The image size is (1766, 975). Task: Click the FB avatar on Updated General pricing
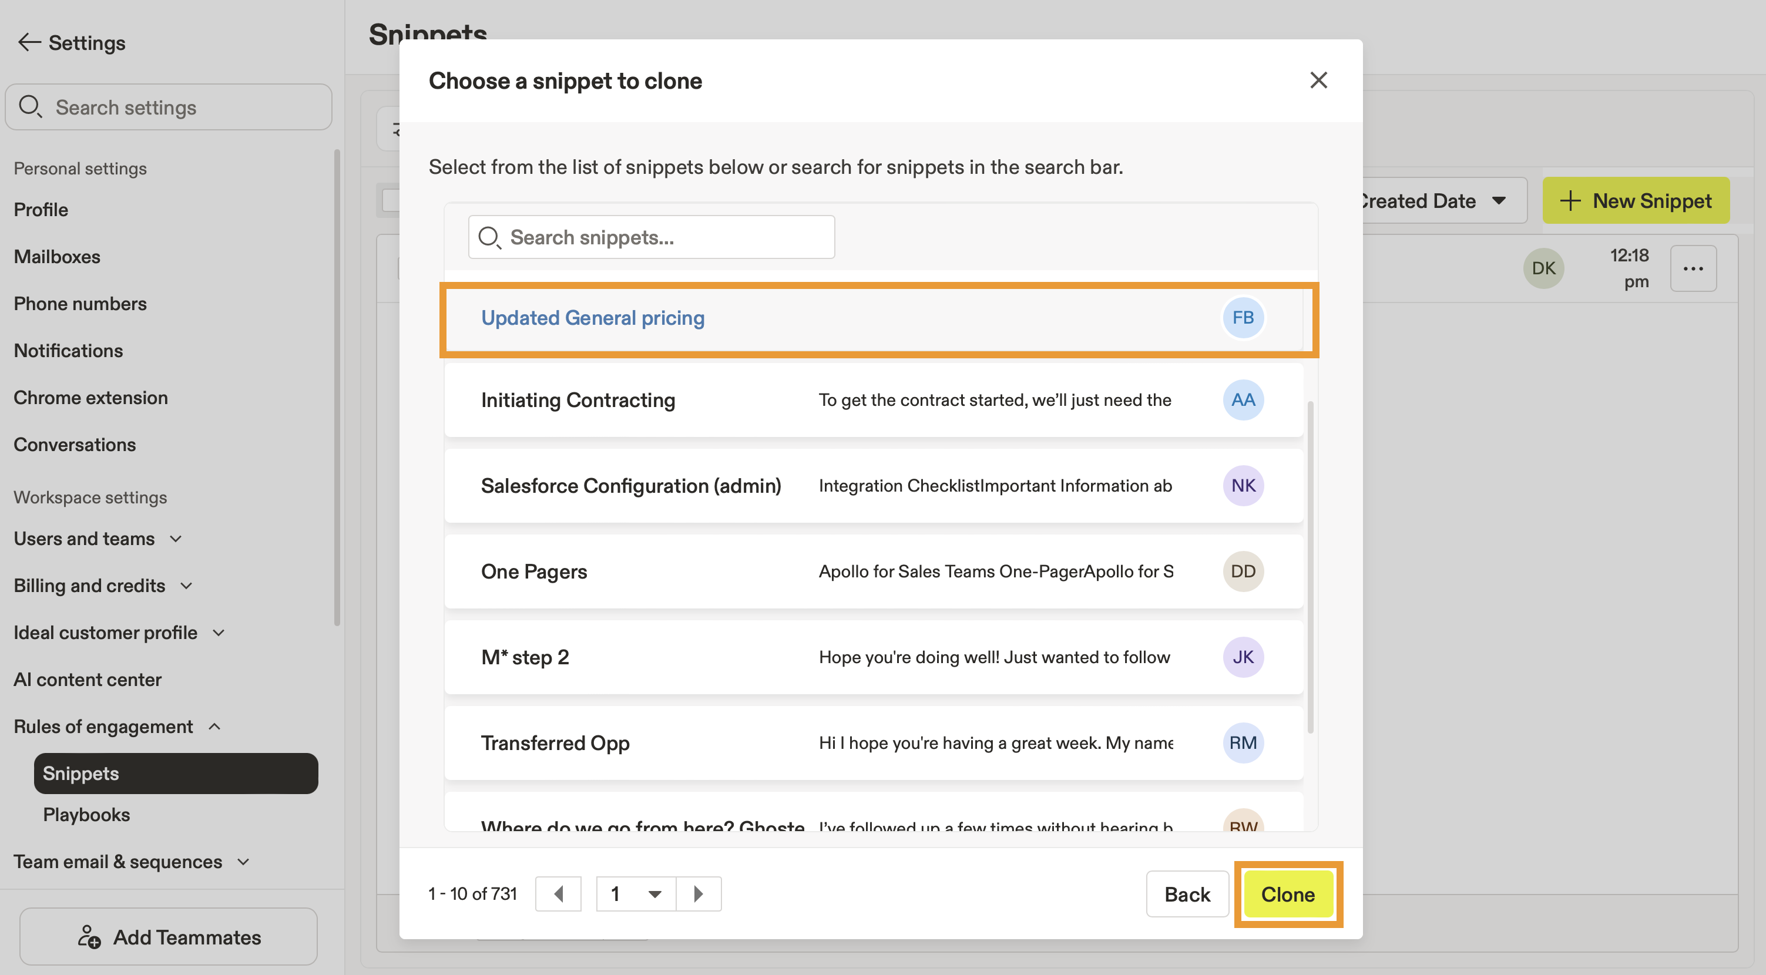coord(1242,318)
